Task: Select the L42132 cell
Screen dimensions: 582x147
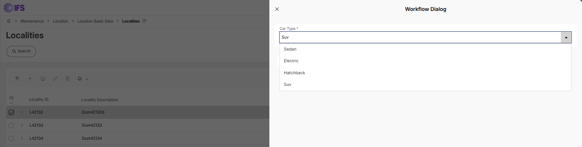Action: [36, 112]
